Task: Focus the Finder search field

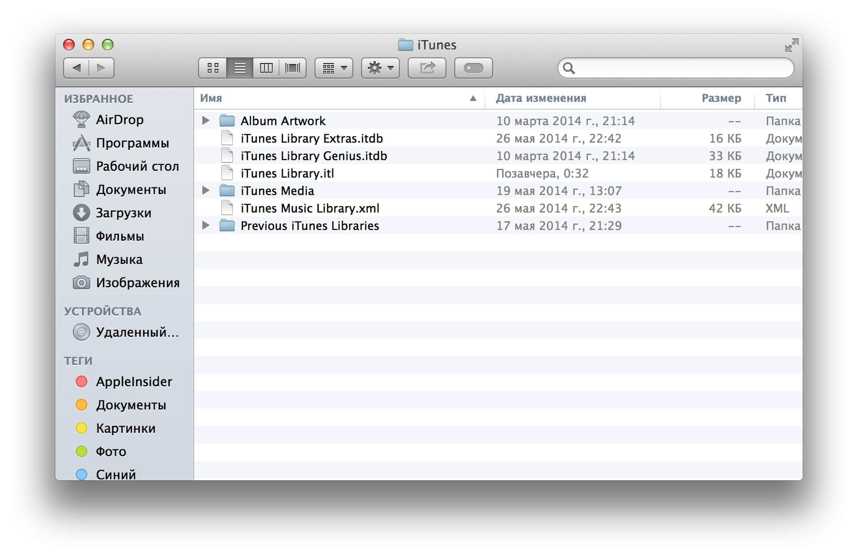Action: click(x=676, y=68)
